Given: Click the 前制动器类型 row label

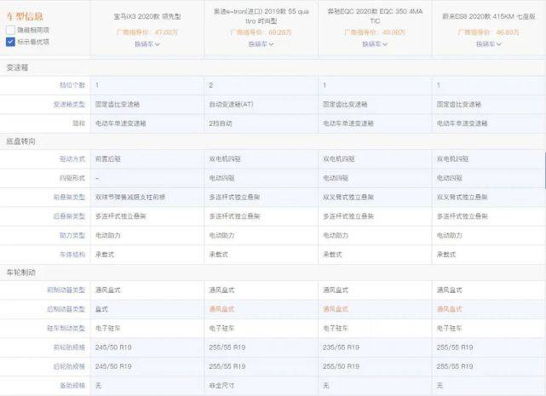Looking at the screenshot, I should click(x=66, y=290).
